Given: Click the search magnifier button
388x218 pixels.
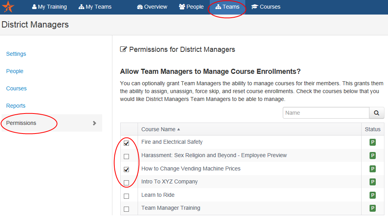Looking at the screenshot, I should 377,113.
